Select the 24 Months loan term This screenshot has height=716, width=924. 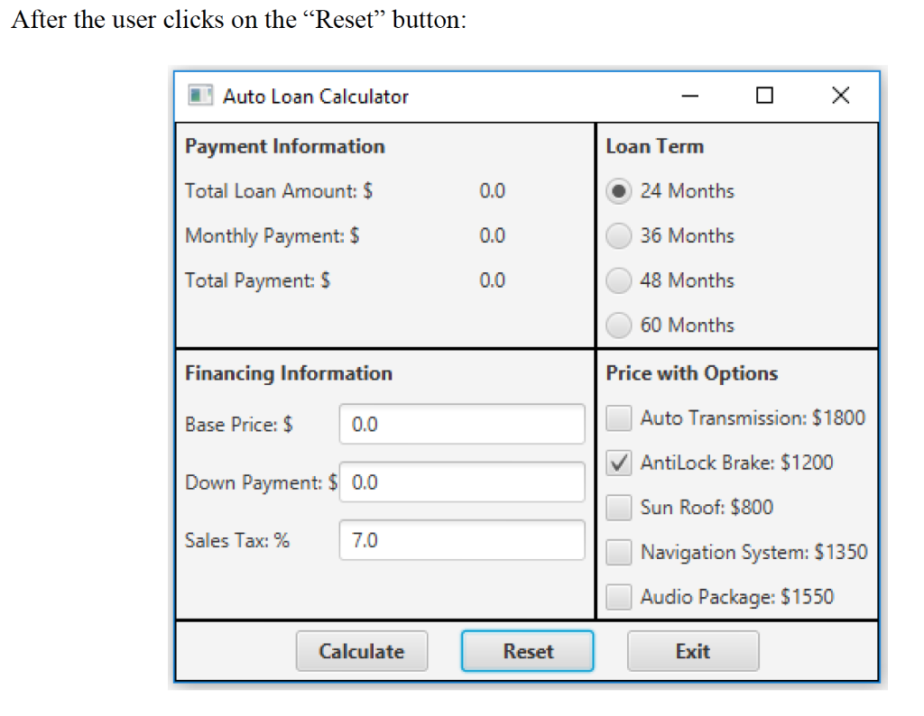pyautogui.click(x=619, y=191)
